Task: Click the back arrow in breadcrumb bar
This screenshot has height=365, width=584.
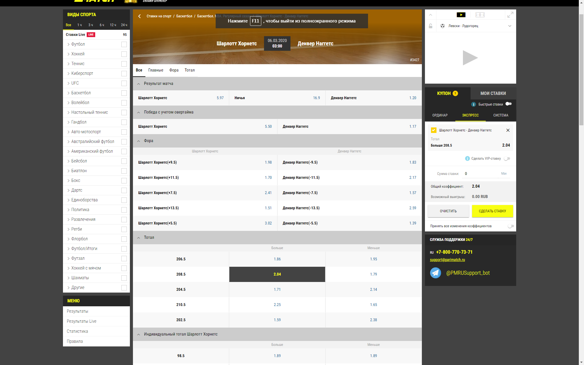Action: point(139,16)
